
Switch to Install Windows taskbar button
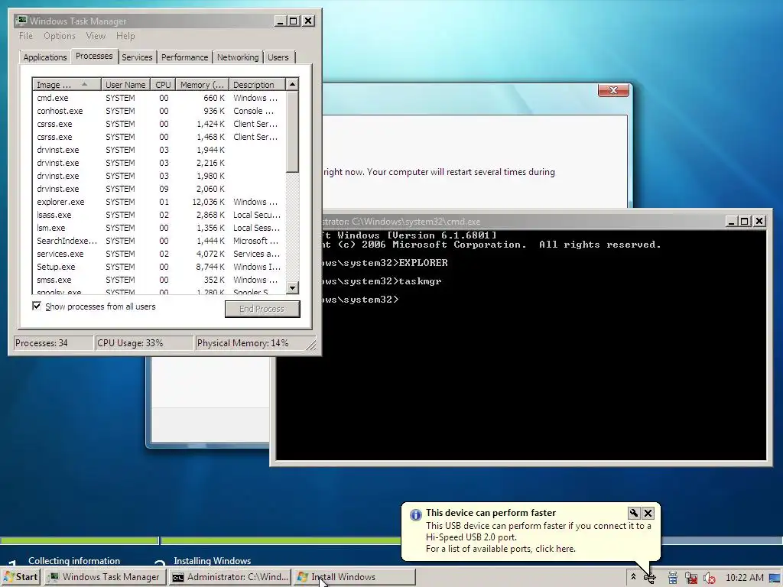[x=354, y=577]
